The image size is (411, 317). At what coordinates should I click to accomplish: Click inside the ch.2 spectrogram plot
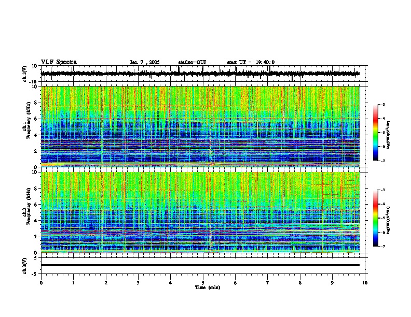(x=200, y=212)
